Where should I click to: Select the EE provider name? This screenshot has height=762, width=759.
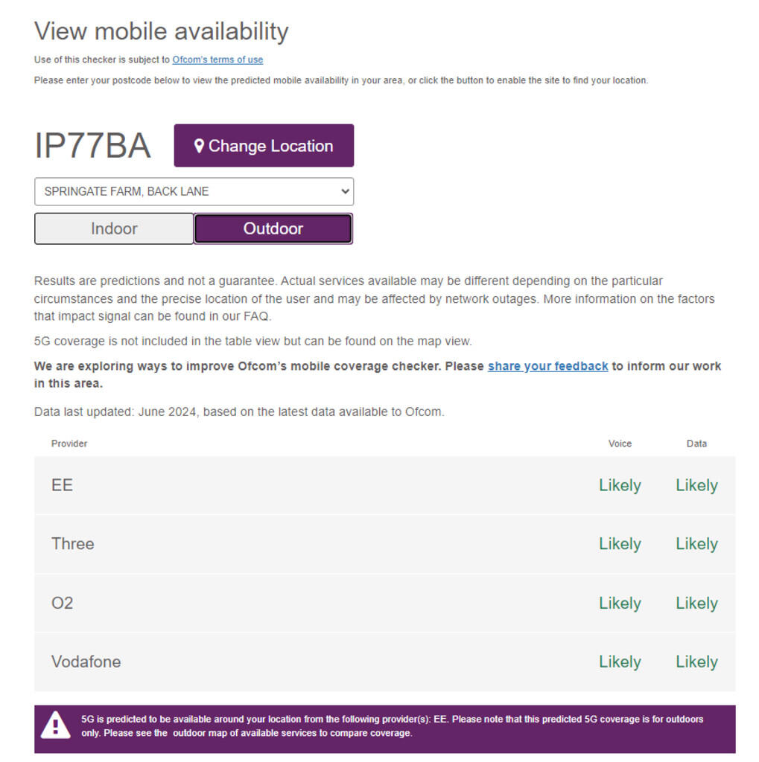63,485
